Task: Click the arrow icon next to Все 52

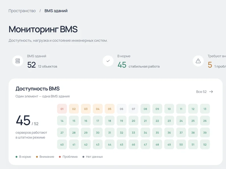Action: click(x=211, y=92)
